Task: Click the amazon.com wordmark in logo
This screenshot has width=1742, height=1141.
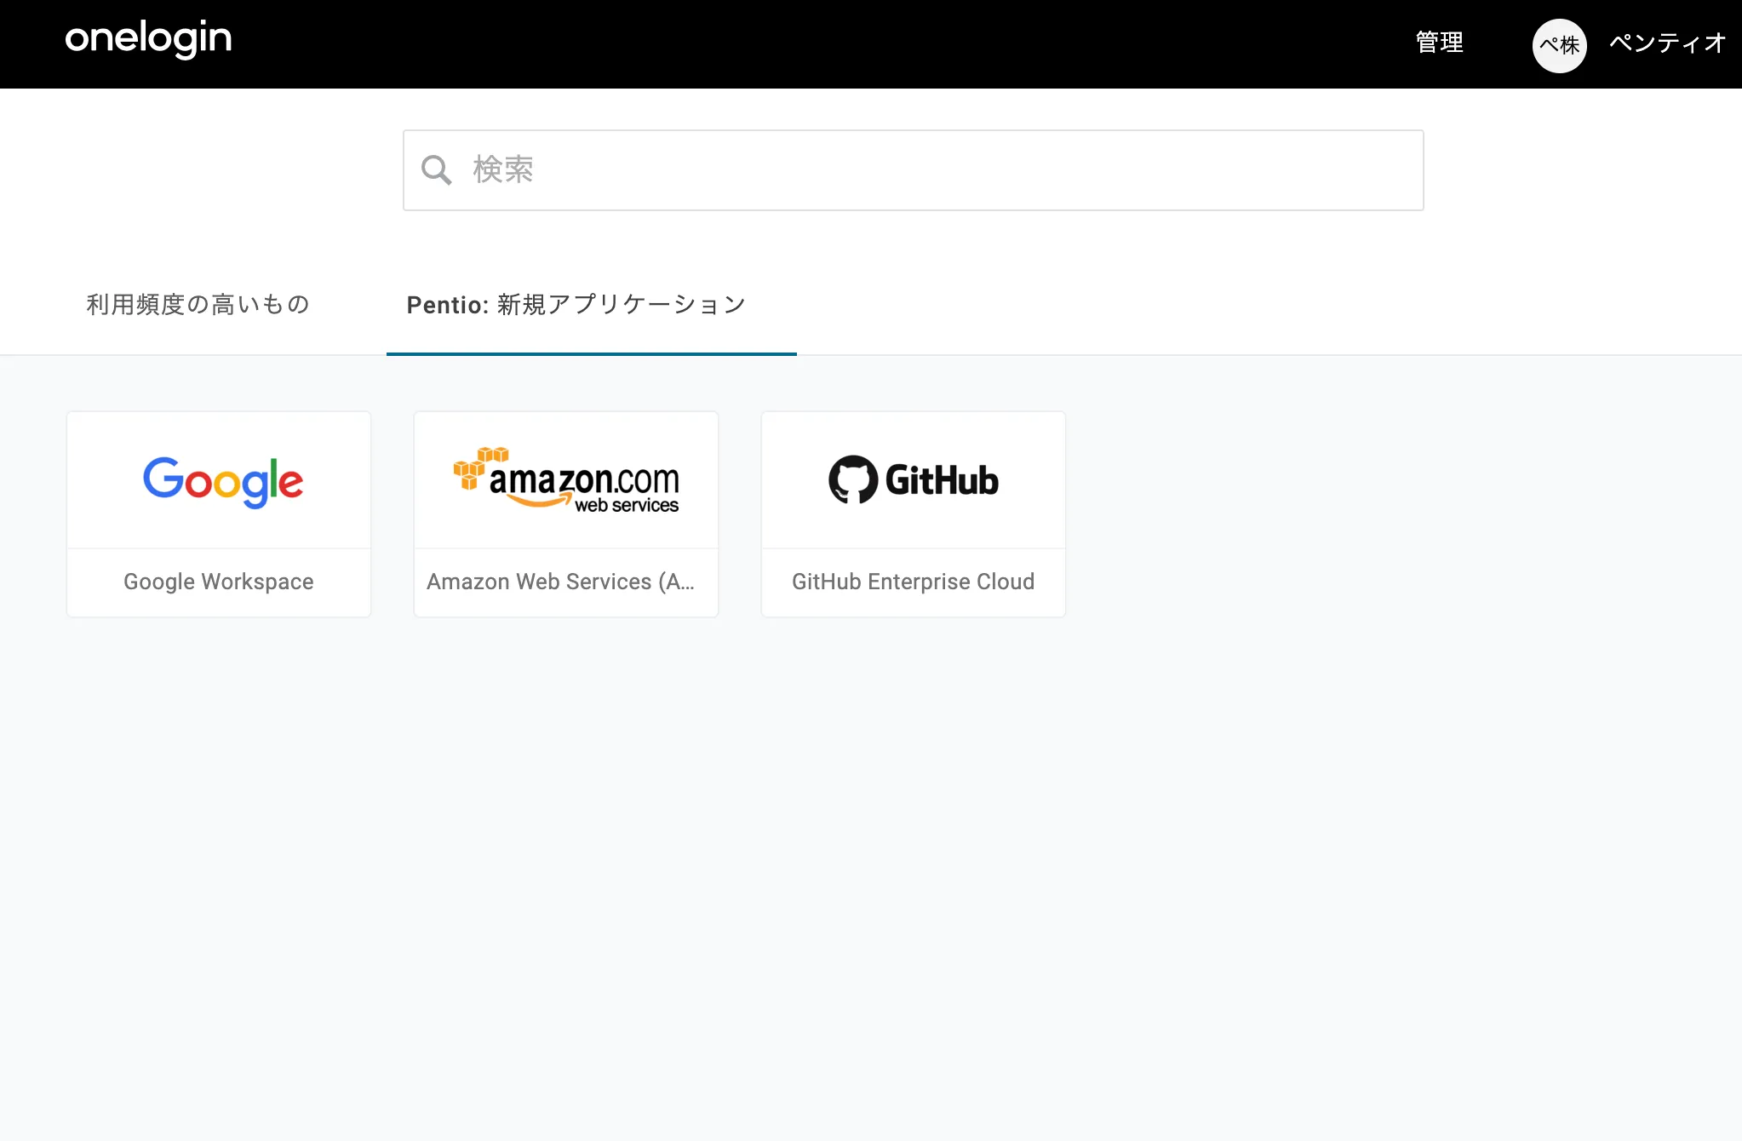Action: click(x=584, y=479)
